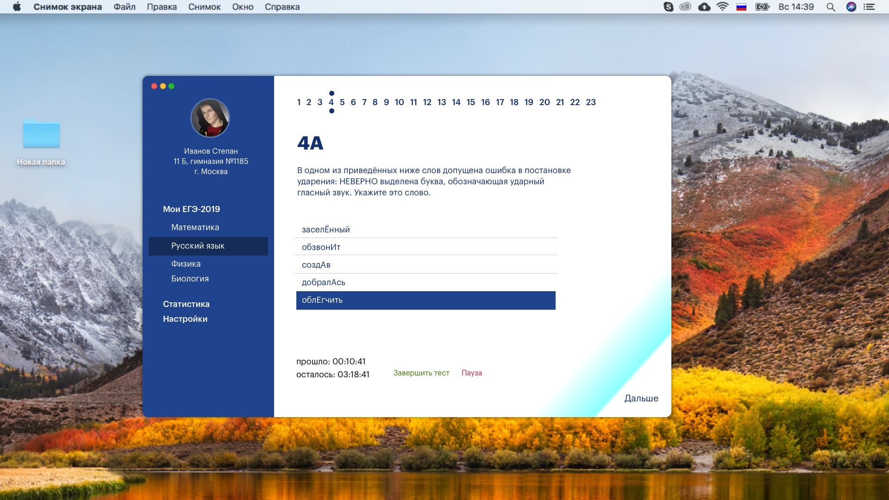Open Wi-Fi status menu

click(x=722, y=7)
